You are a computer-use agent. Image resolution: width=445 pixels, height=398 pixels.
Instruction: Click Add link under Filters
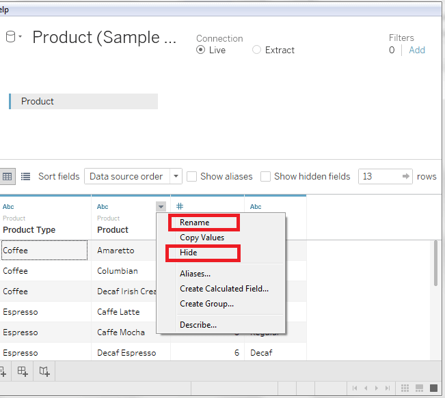pos(416,50)
